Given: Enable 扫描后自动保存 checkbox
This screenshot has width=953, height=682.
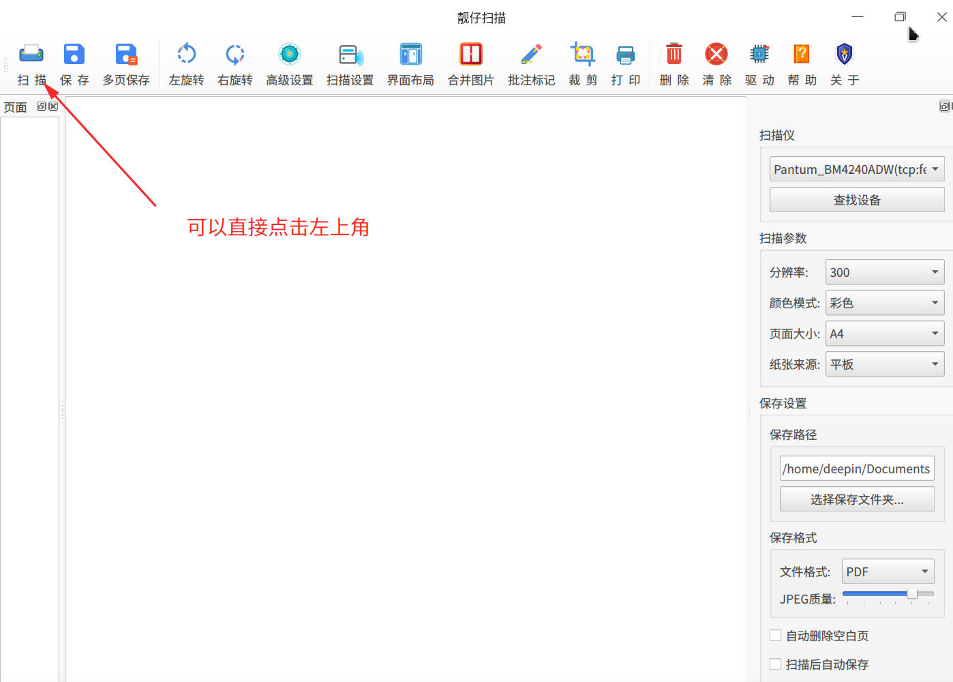Looking at the screenshot, I should (x=776, y=664).
